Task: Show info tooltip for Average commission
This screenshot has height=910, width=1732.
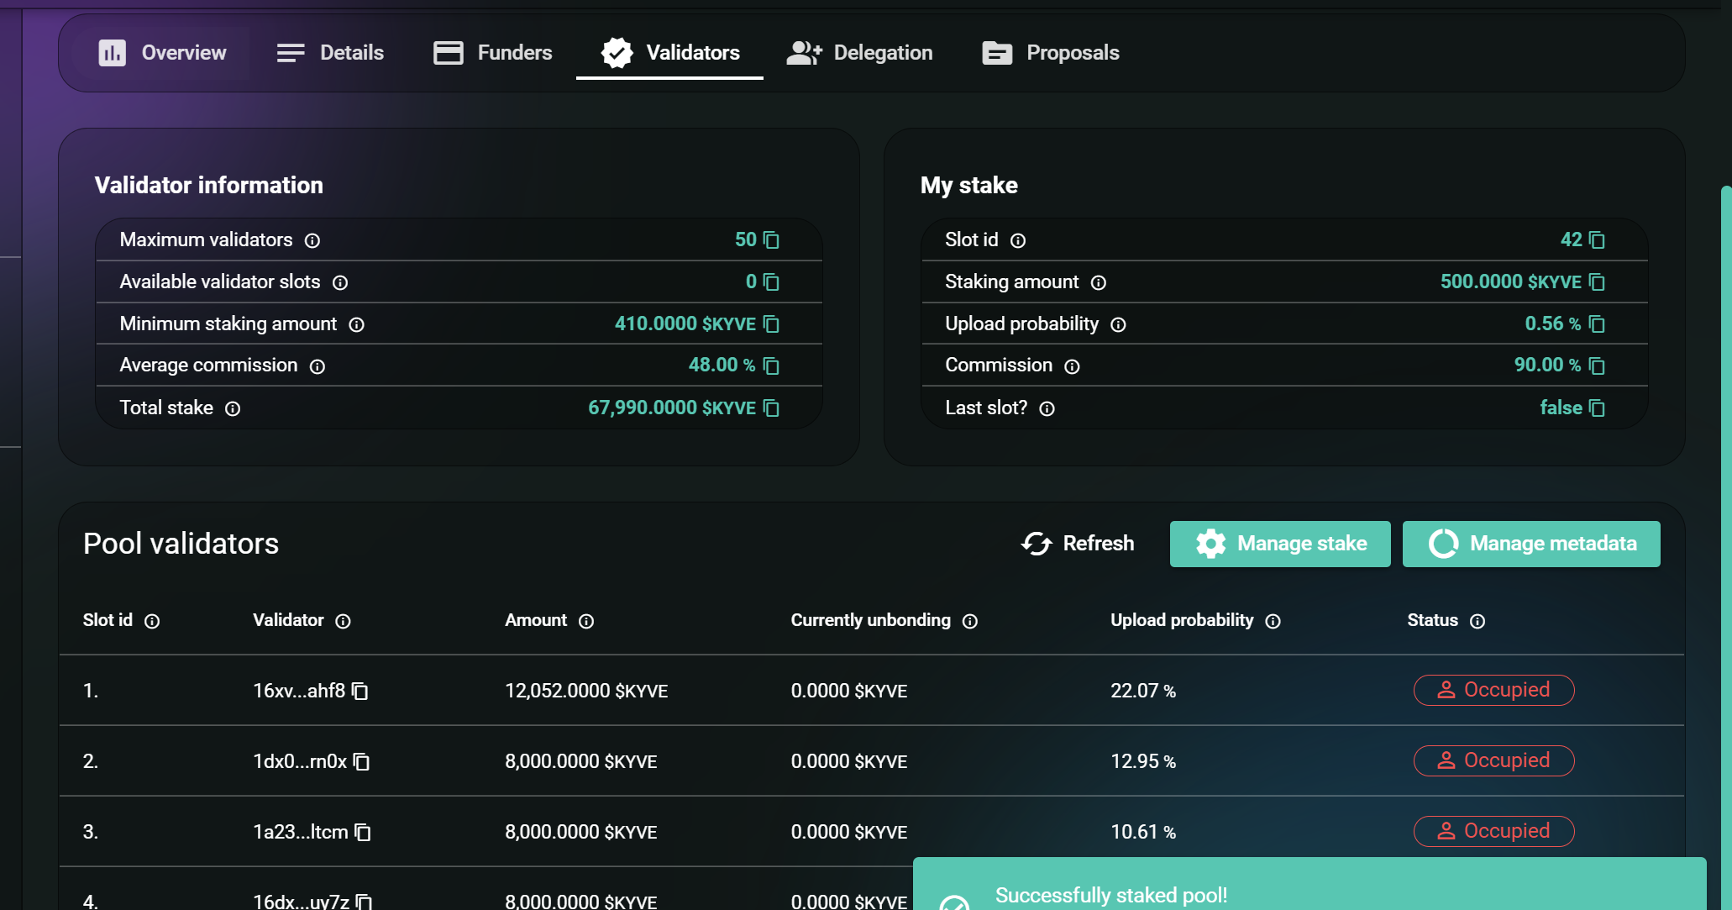Action: (x=317, y=366)
